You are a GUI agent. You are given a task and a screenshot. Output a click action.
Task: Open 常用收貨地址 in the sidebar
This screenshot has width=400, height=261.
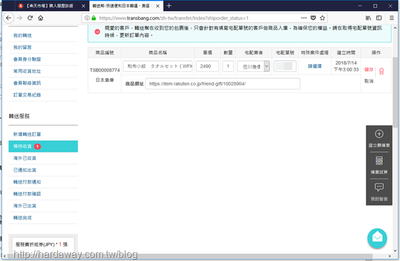[x=27, y=71]
